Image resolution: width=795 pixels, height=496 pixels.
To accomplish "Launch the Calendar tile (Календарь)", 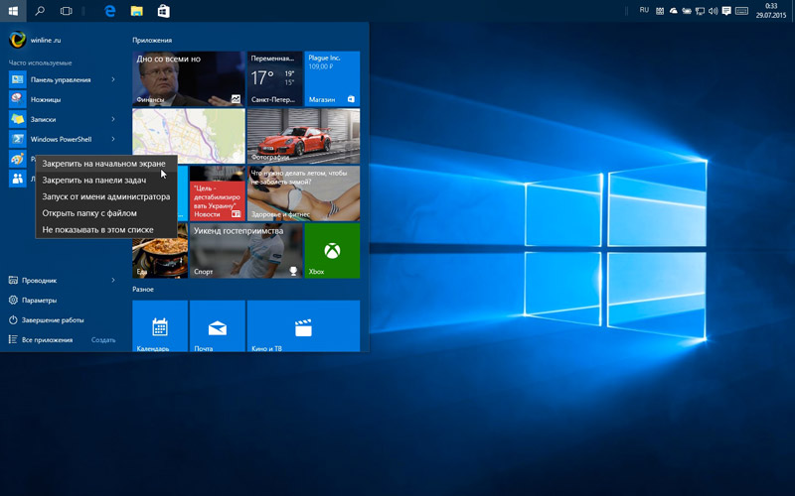I will 160,327.
